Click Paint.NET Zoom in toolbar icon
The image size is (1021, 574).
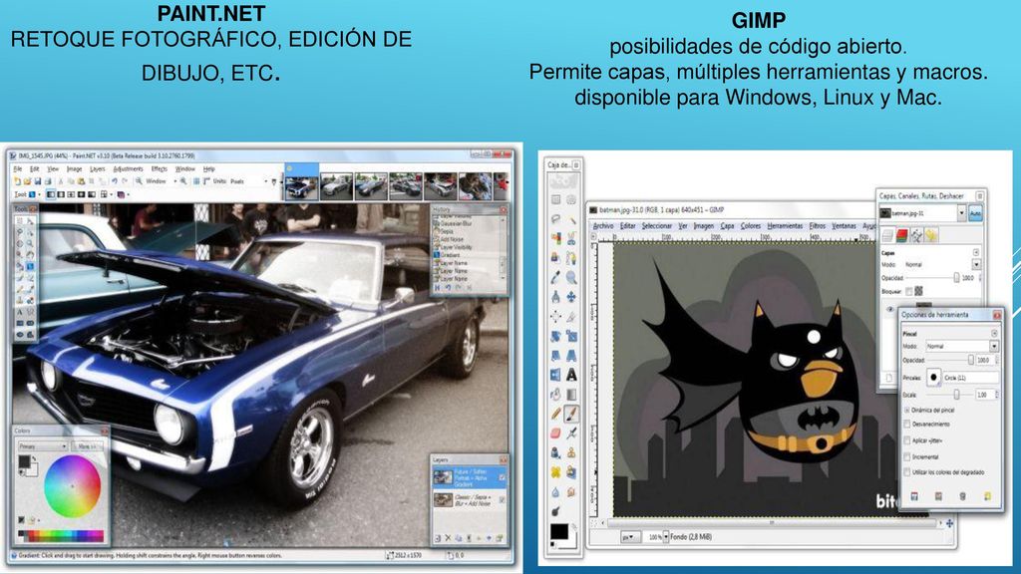[183, 181]
